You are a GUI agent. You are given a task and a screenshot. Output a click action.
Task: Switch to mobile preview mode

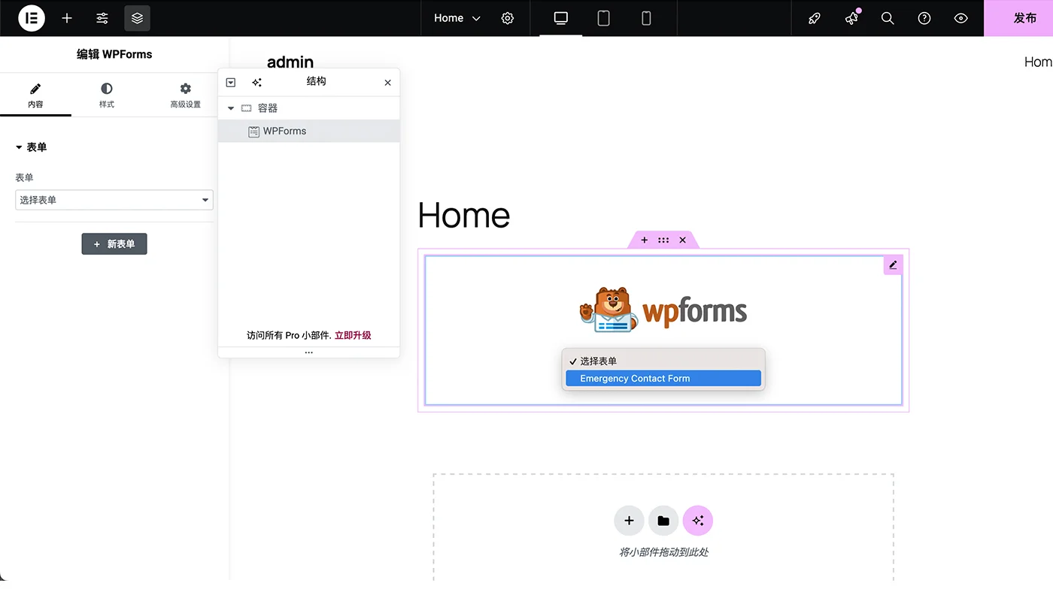647,18
